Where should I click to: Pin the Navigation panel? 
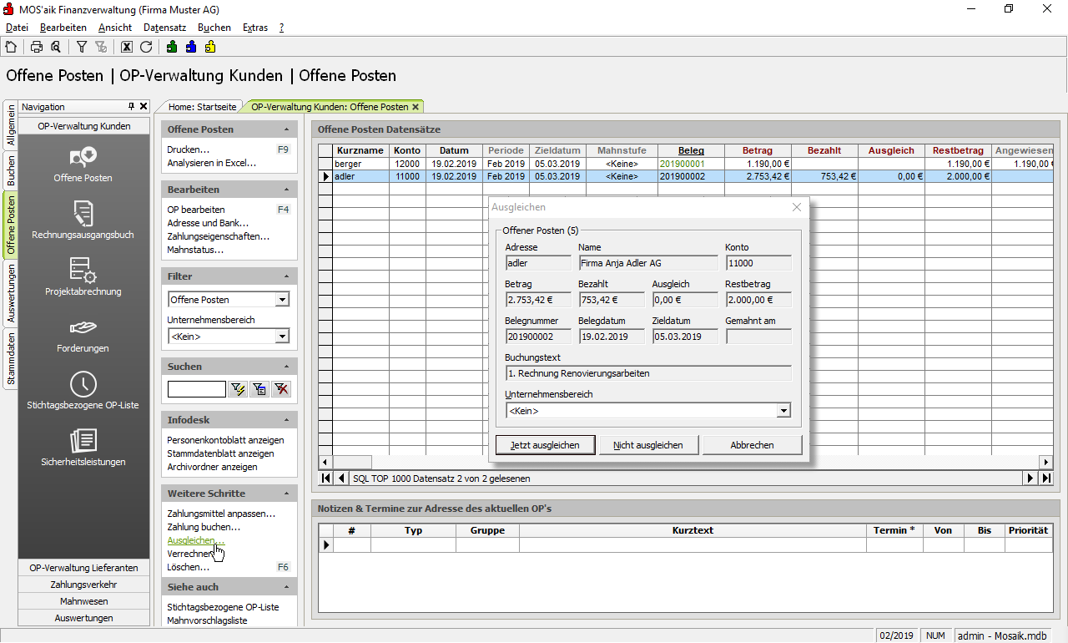tap(131, 107)
